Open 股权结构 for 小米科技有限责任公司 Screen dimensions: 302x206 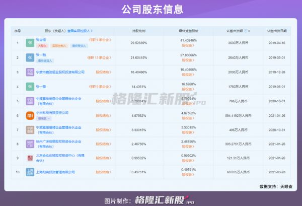[104, 115]
